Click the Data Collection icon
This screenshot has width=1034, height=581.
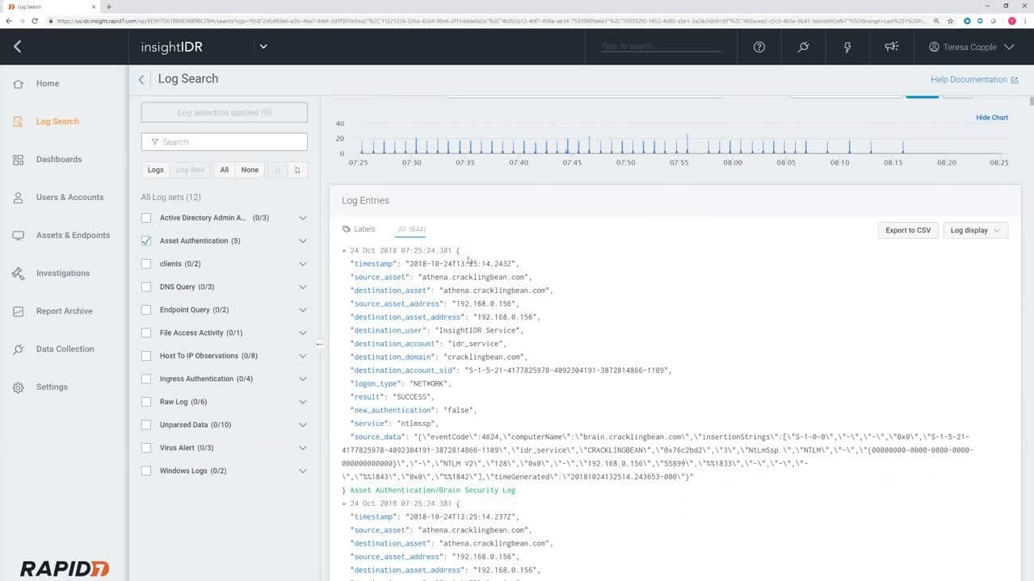tap(18, 349)
